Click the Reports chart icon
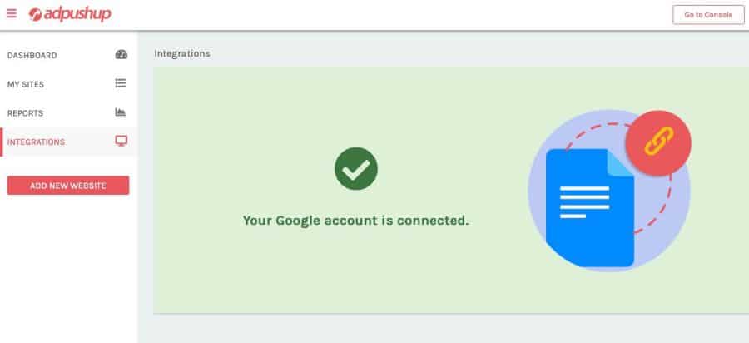The image size is (749, 343). [121, 112]
